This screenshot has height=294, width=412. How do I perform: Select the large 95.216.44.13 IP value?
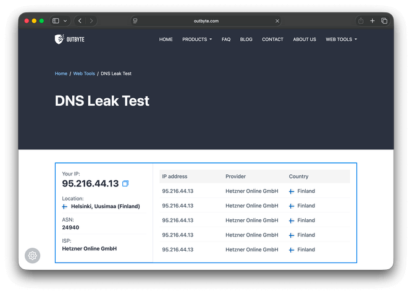[90, 183]
